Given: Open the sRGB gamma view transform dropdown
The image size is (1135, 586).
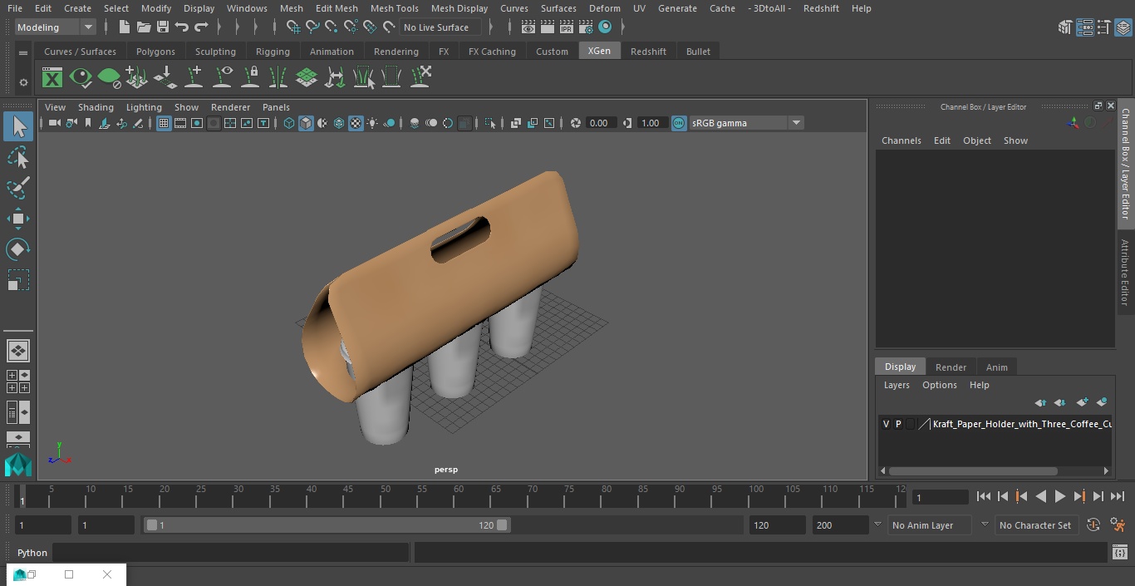Looking at the screenshot, I should 746,123.
